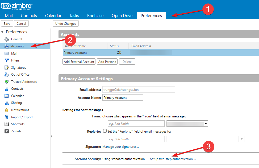Screen dimensions: 259x168
Task: Click the Add Persona button
Action: pos(107,62)
